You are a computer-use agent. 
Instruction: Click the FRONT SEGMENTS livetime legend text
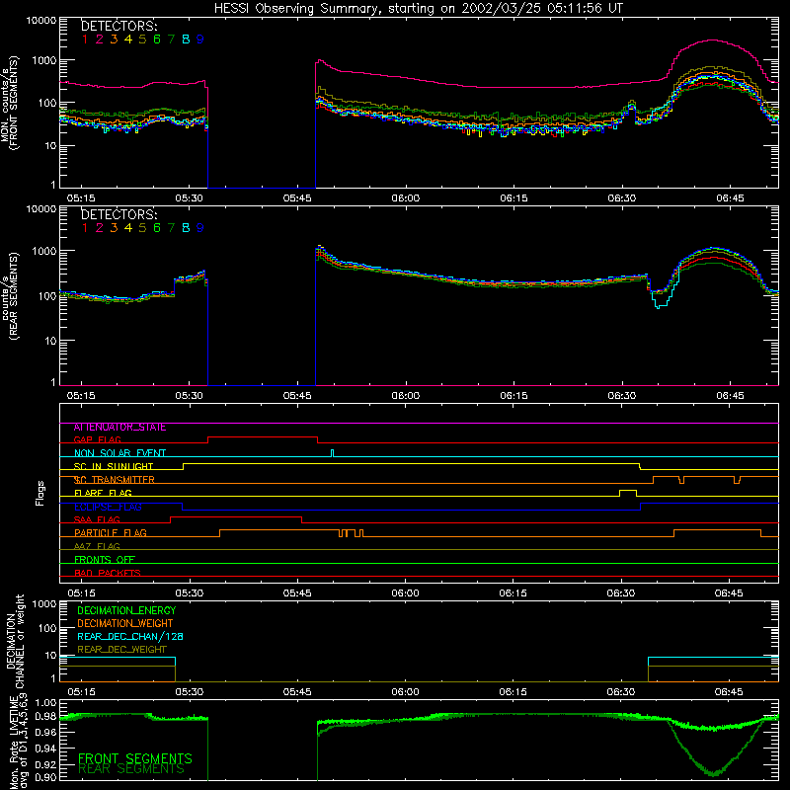tap(135, 758)
